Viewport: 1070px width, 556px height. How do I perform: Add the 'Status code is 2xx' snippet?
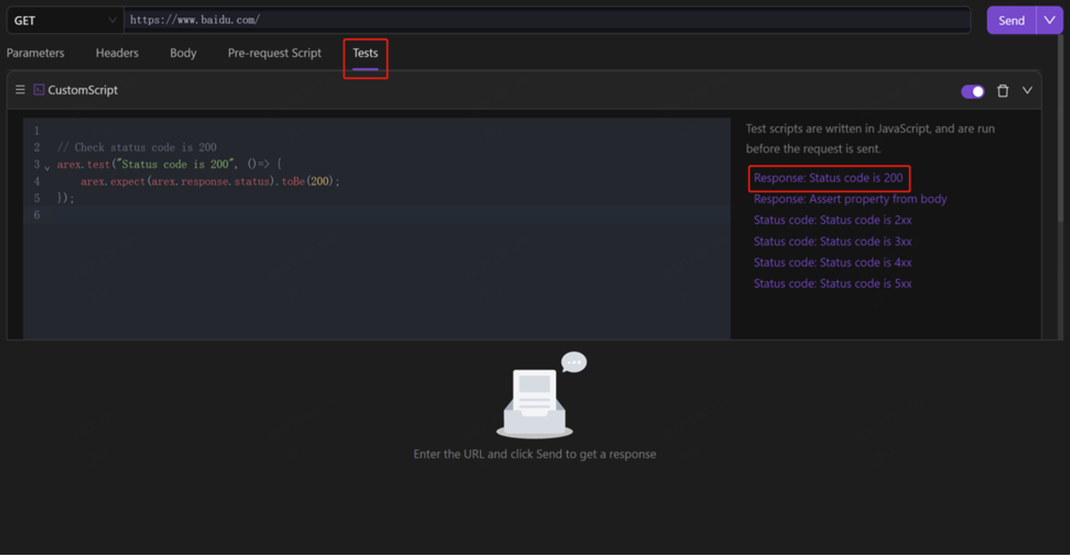coord(832,220)
